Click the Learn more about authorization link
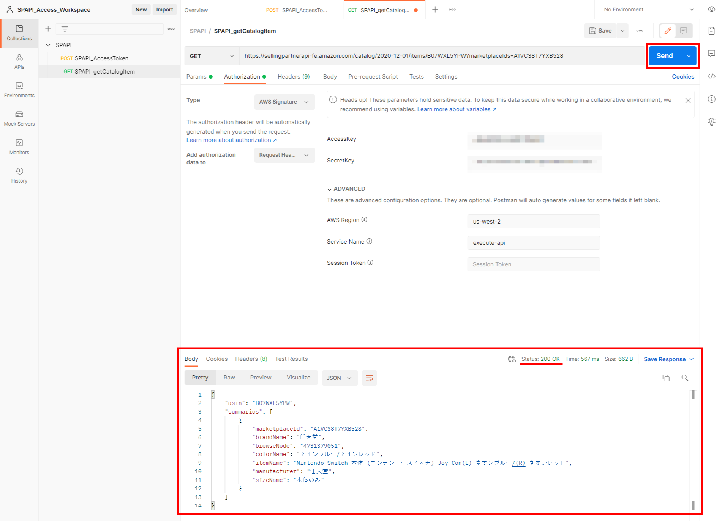The width and height of the screenshot is (722, 521). coord(229,140)
